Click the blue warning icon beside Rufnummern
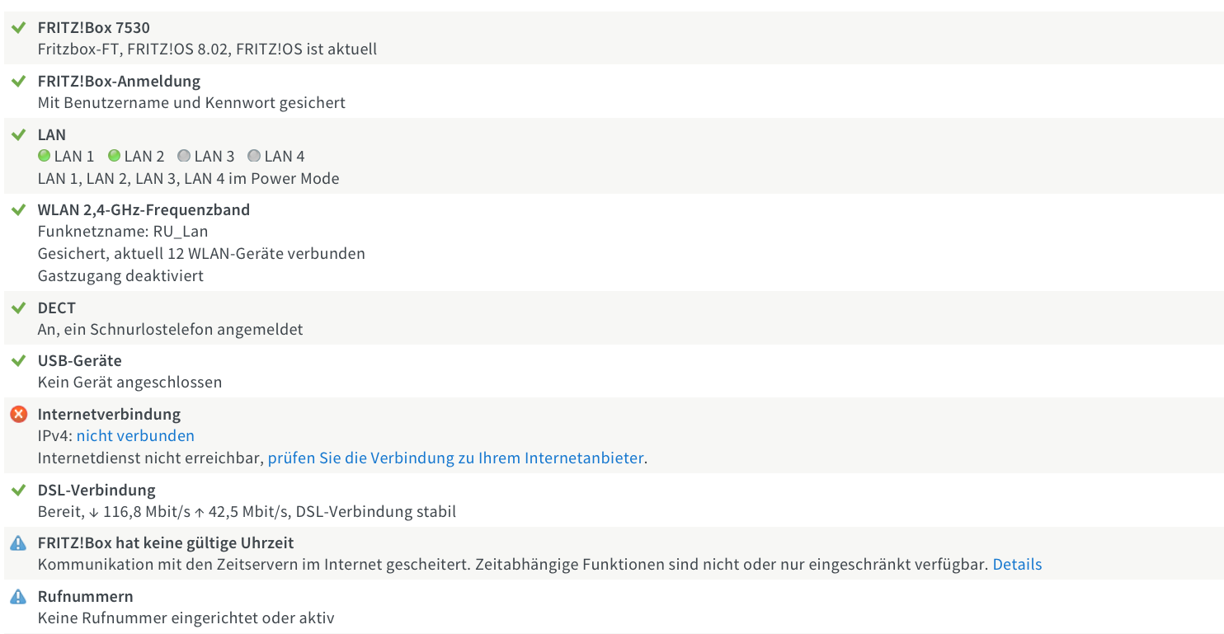The image size is (1224, 634). pos(18,596)
